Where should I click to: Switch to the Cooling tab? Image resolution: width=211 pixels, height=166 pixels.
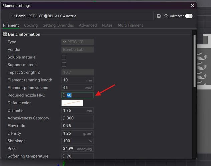(31, 25)
